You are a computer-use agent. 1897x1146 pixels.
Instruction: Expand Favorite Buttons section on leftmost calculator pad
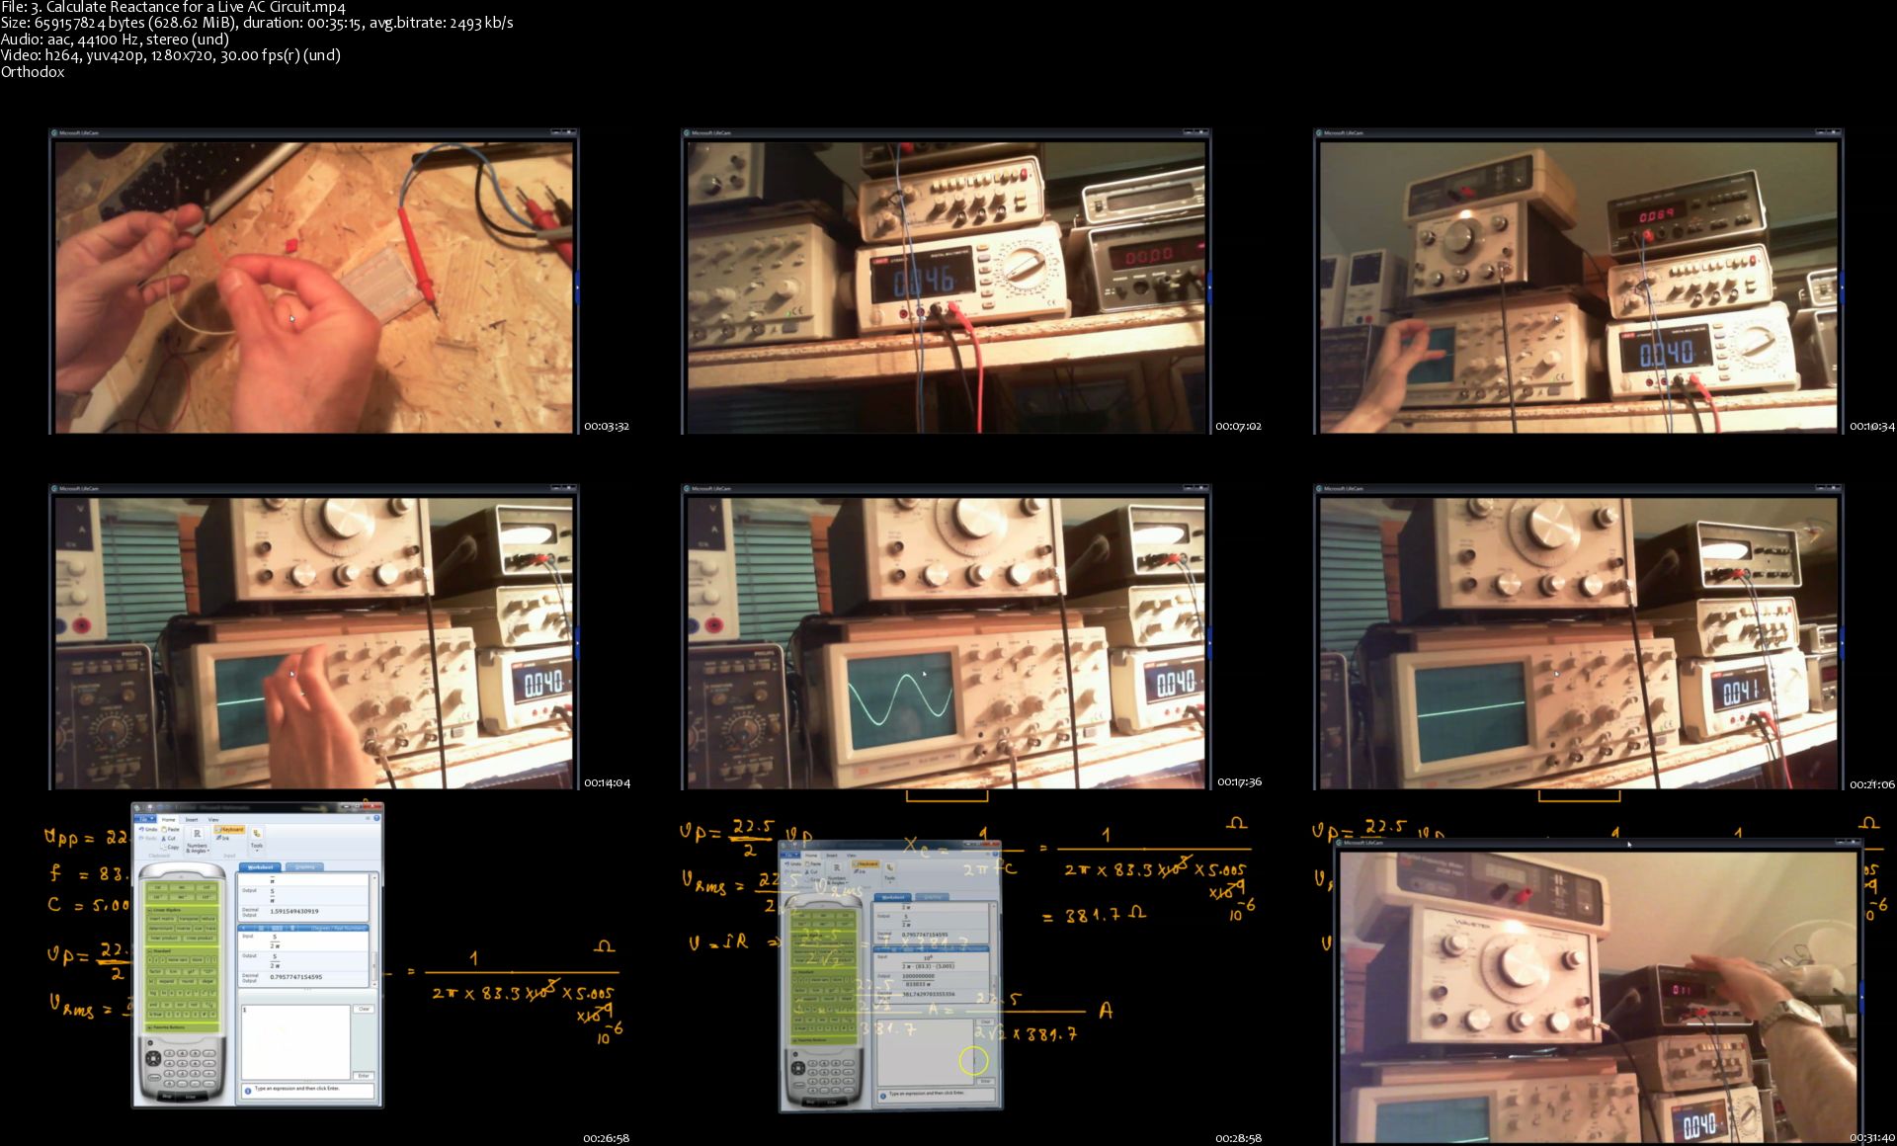151,1027
